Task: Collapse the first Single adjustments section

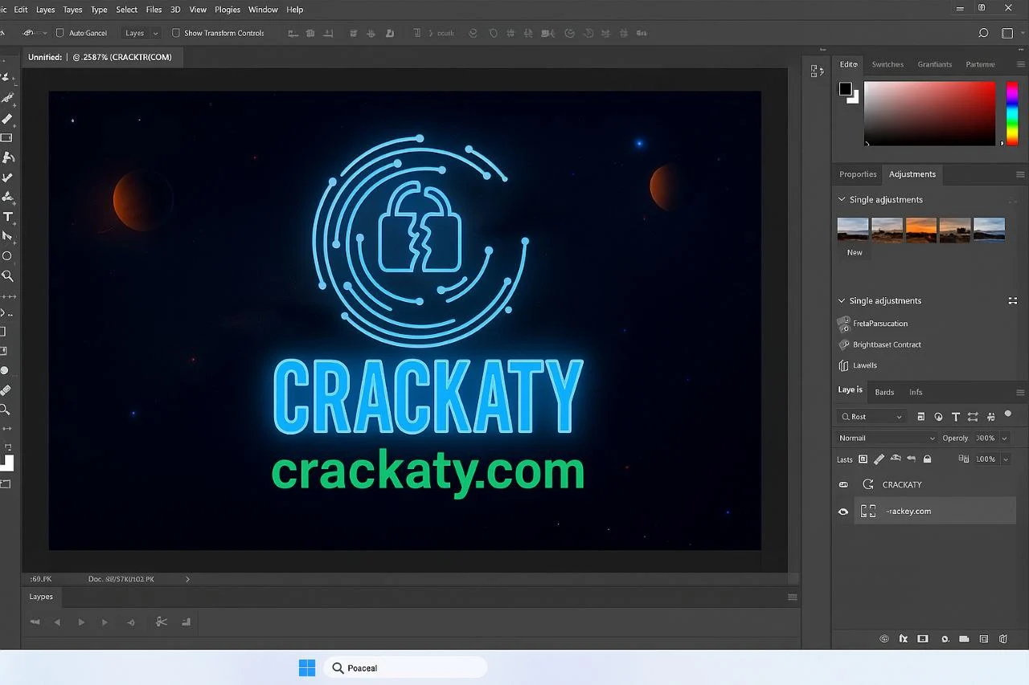Action: (x=842, y=199)
